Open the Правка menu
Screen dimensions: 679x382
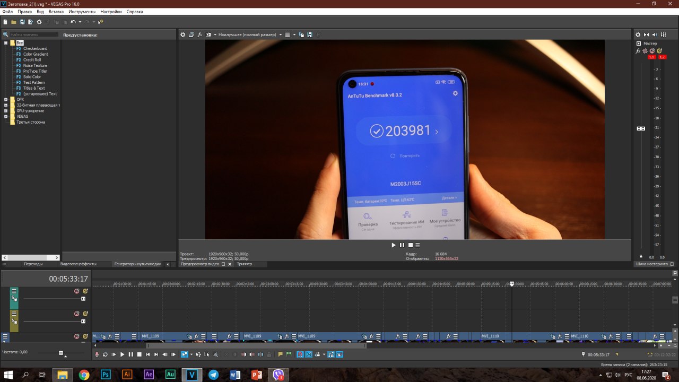coord(24,12)
